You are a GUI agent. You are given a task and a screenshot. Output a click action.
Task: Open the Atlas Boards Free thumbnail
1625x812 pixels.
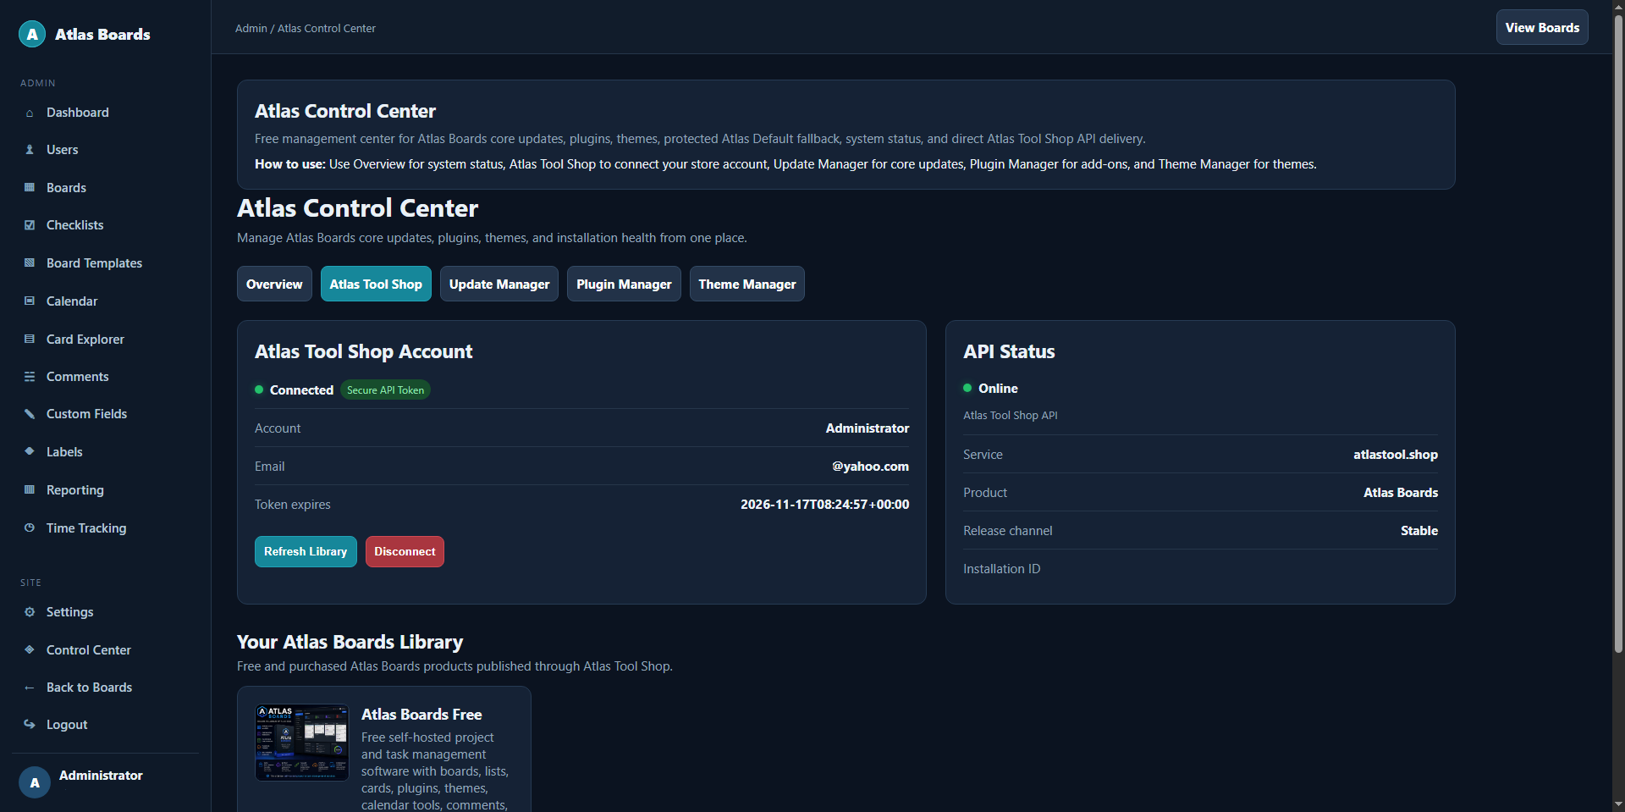point(302,743)
